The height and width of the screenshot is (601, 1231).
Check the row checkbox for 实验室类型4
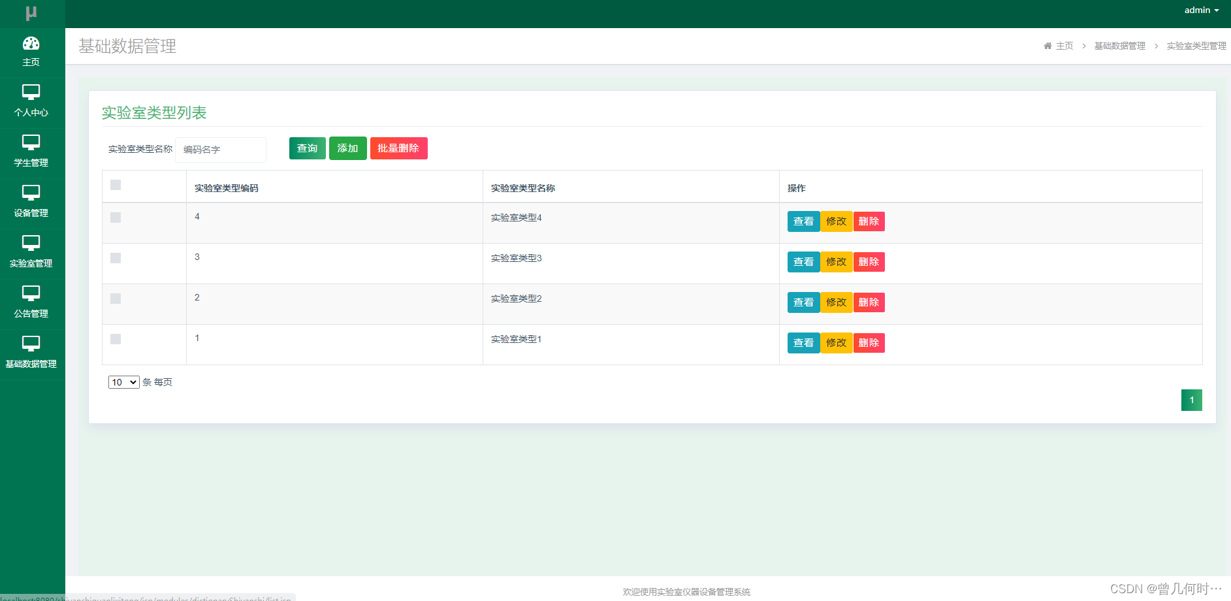116,218
